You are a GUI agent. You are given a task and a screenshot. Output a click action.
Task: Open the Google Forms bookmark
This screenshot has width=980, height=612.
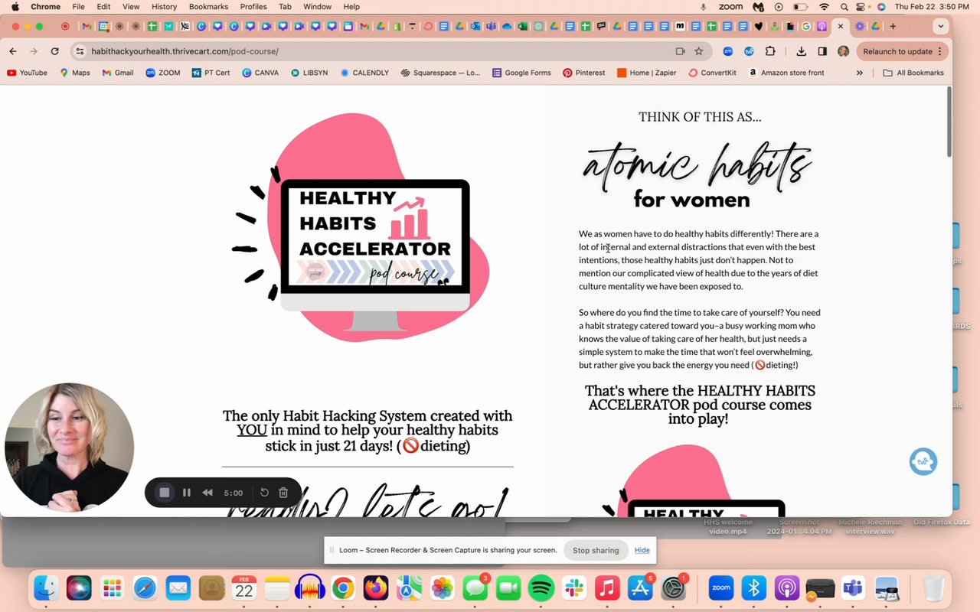tap(521, 73)
